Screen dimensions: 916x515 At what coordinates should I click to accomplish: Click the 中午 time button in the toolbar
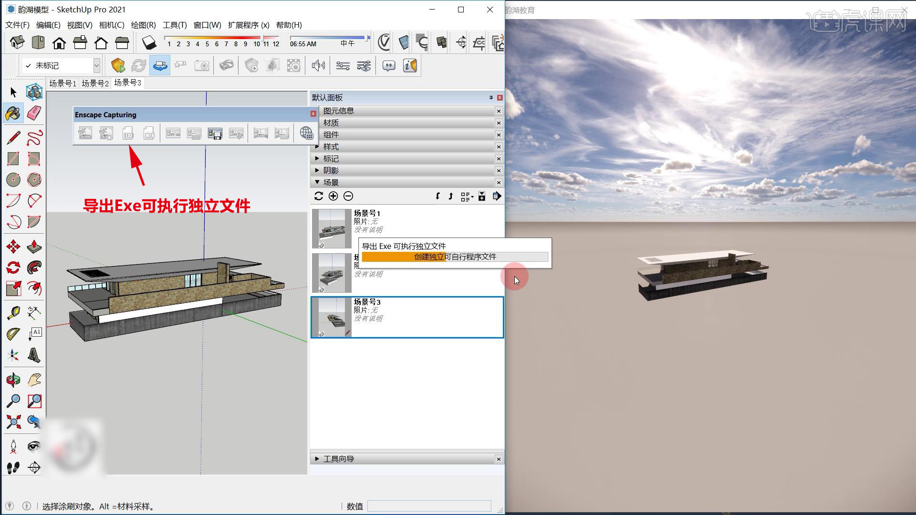click(349, 42)
